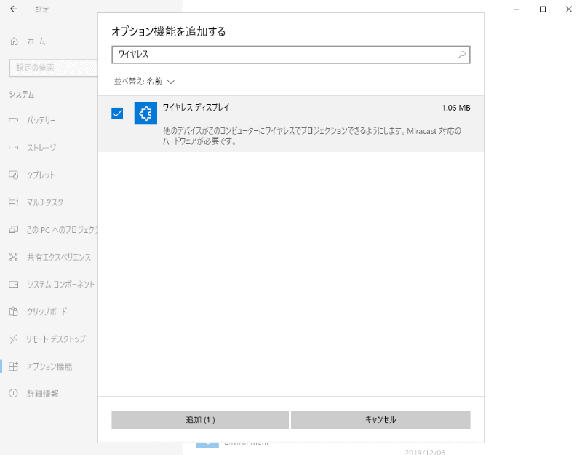Click the clipboard icon in sidebar
This screenshot has height=455, width=582.
[14, 312]
